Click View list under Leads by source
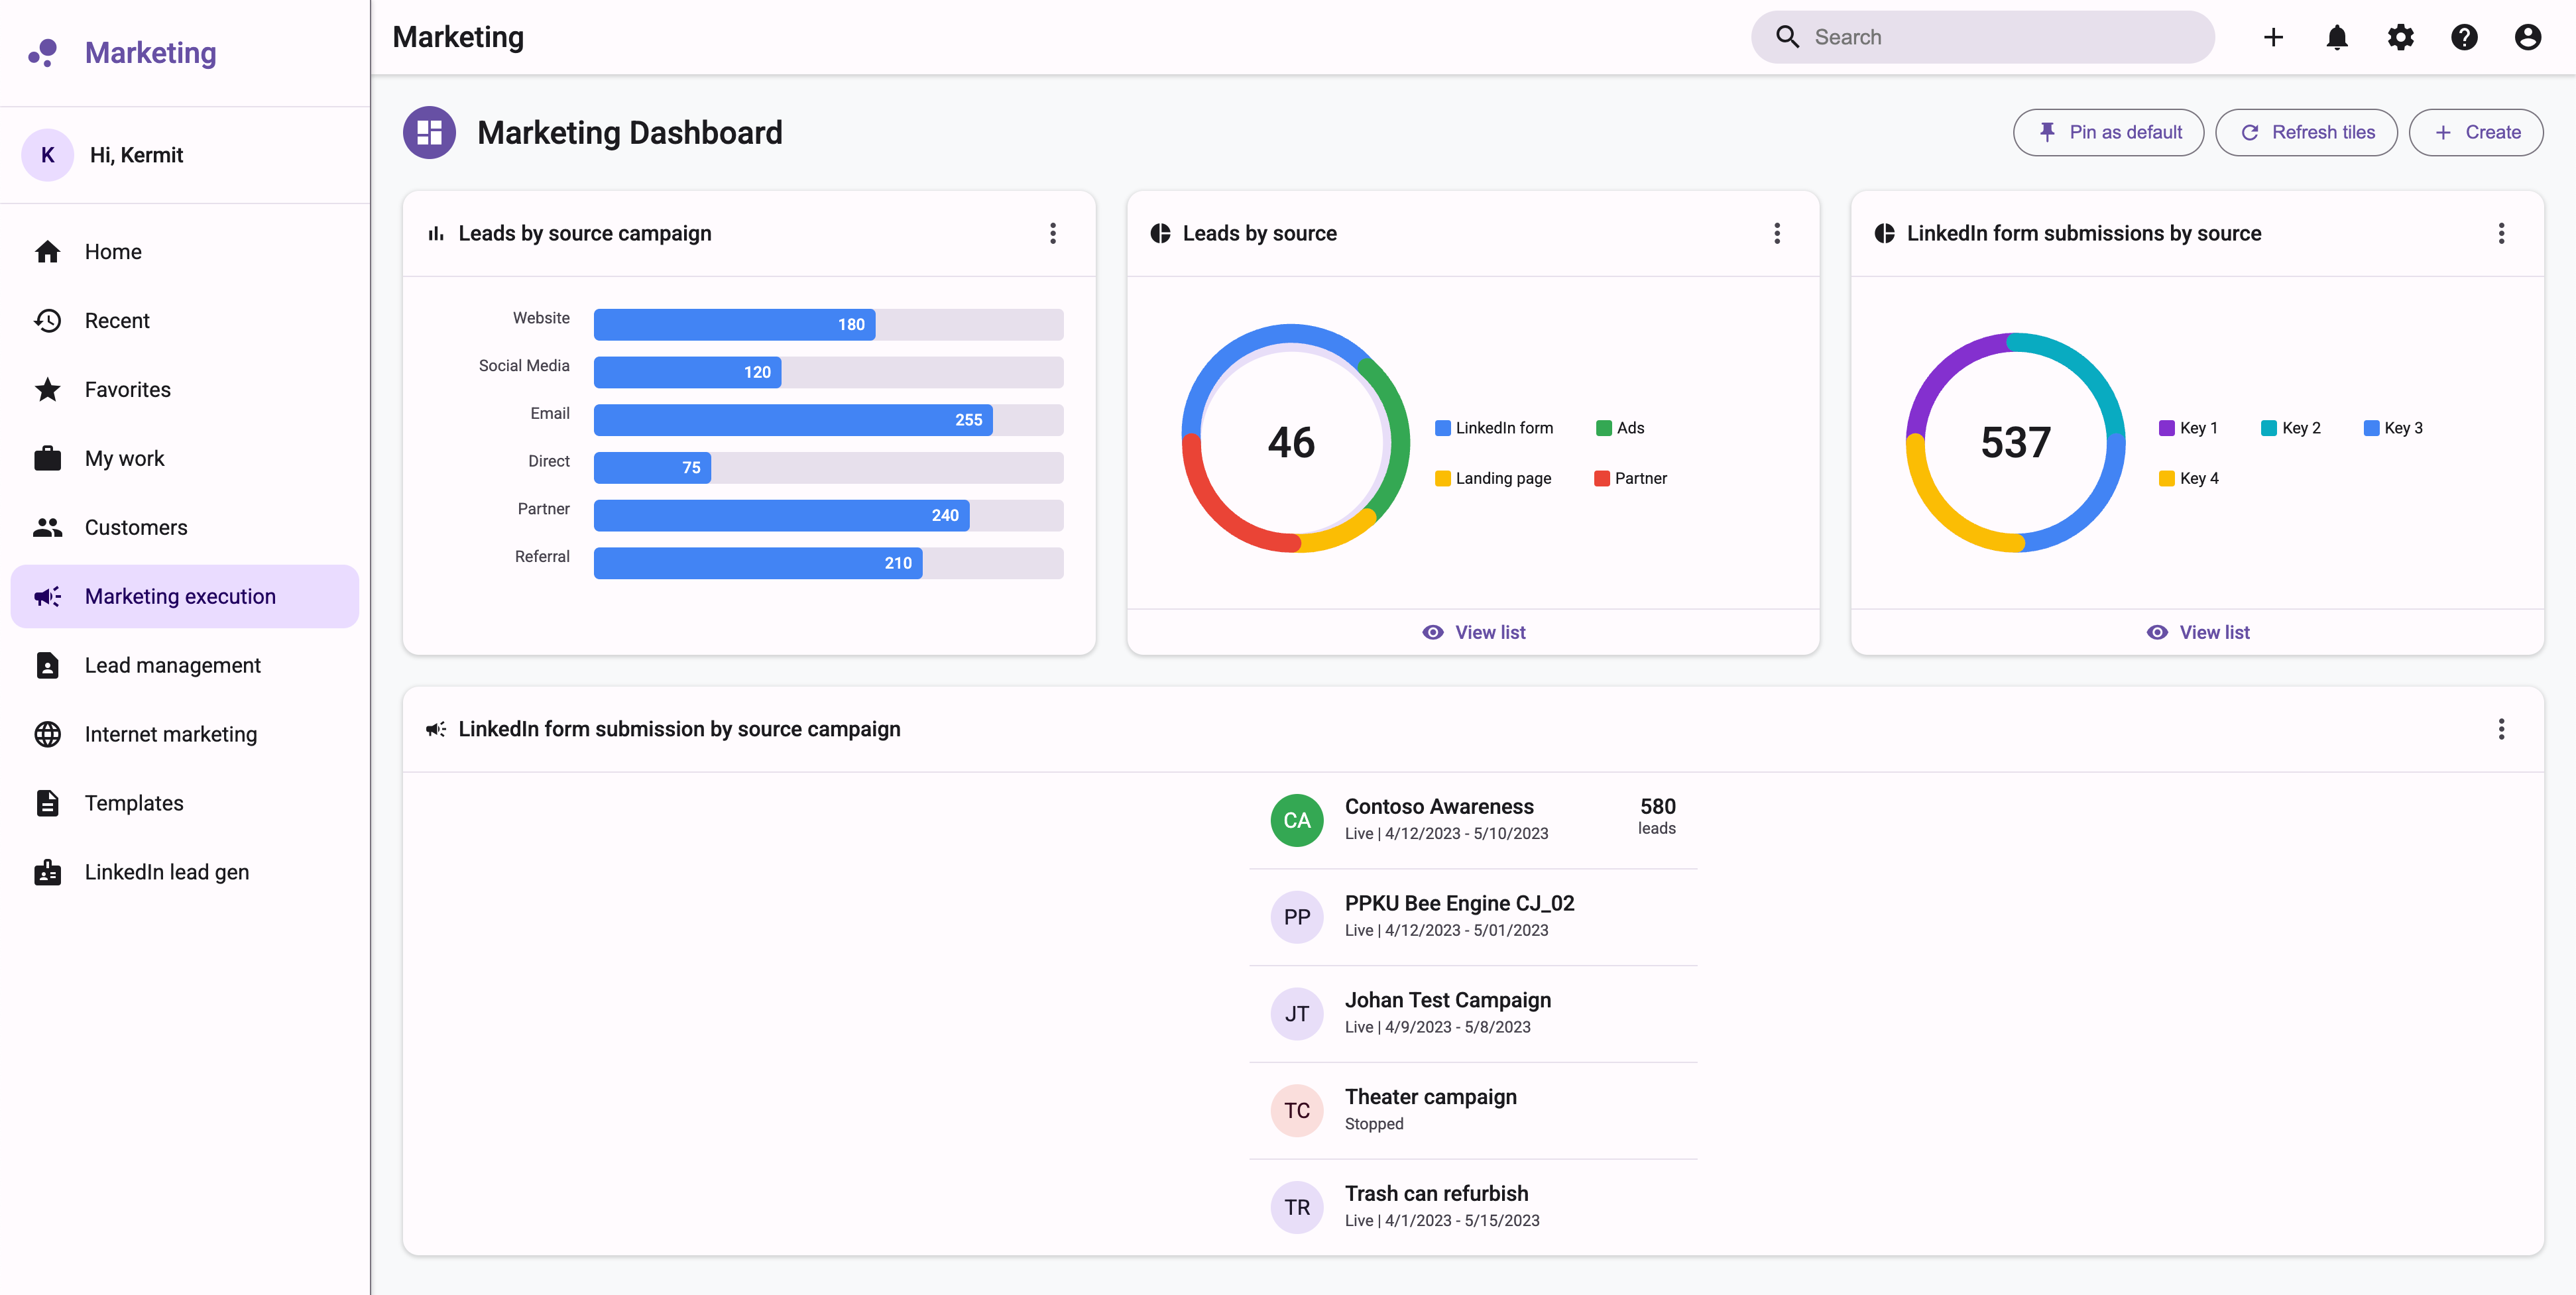 pyautogui.click(x=1473, y=632)
